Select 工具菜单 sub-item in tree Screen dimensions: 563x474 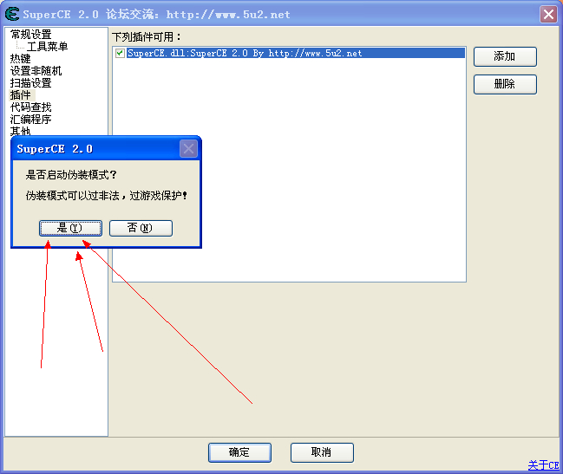[47, 46]
